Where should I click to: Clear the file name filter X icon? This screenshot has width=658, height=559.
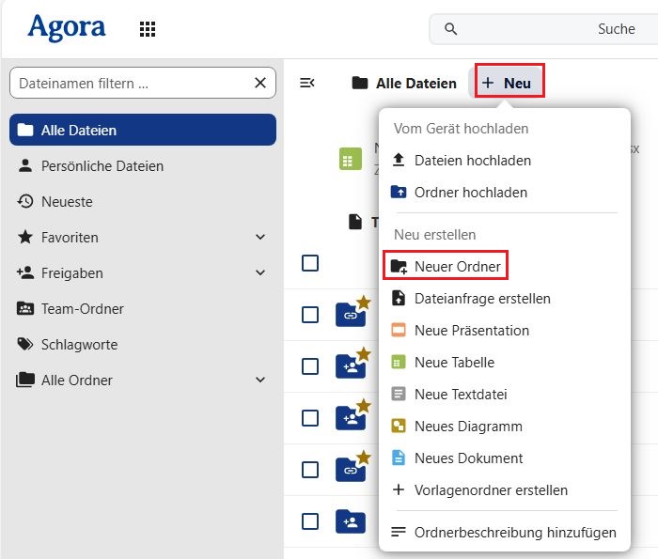tap(260, 84)
